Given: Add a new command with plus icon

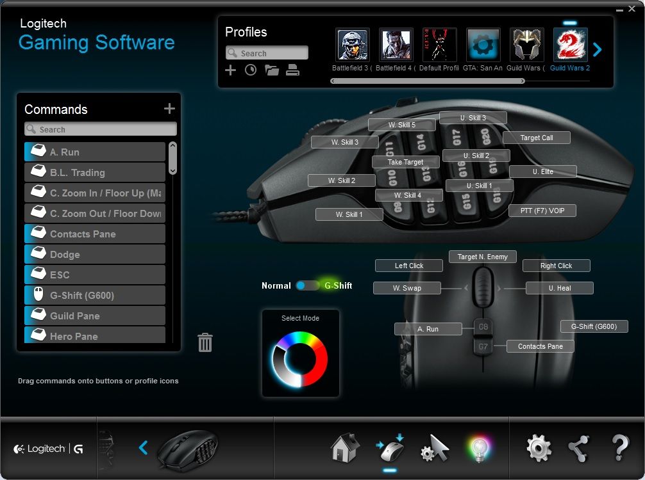Looking at the screenshot, I should [169, 108].
